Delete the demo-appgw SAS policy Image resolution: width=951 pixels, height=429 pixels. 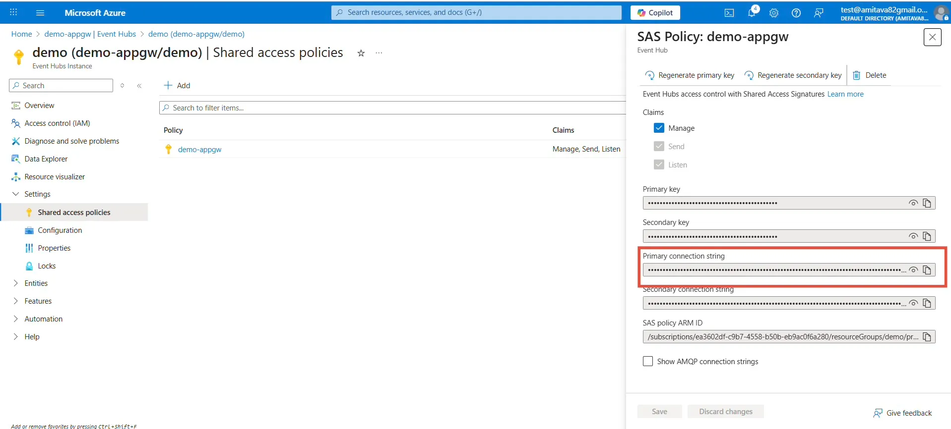(x=869, y=75)
